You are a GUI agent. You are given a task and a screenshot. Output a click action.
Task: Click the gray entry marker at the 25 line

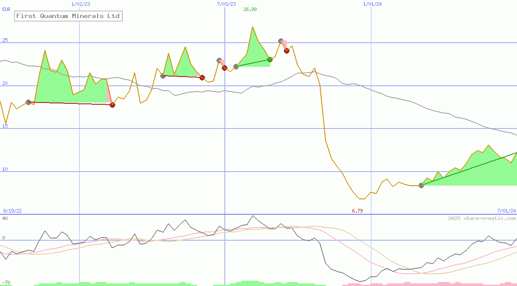281,41
